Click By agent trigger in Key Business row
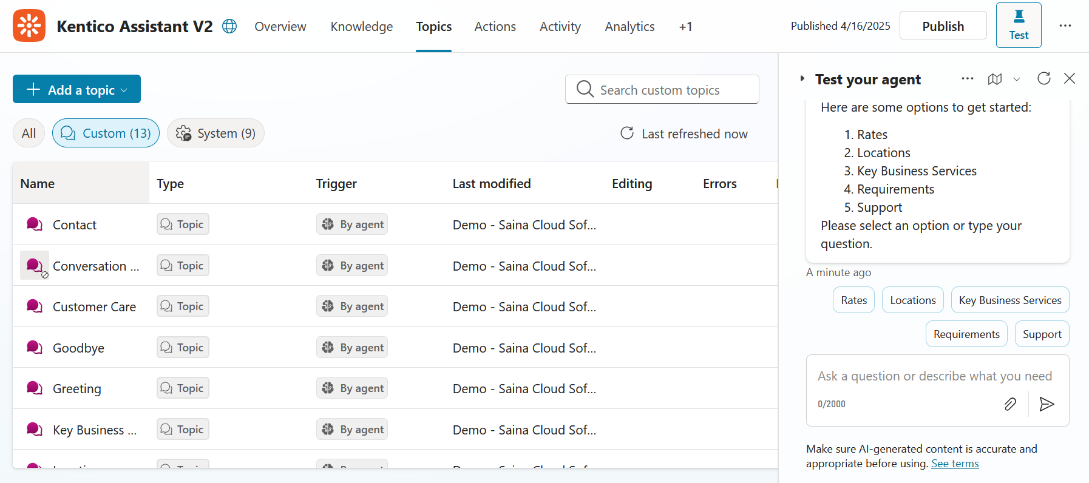The width and height of the screenshot is (1089, 483). click(352, 429)
